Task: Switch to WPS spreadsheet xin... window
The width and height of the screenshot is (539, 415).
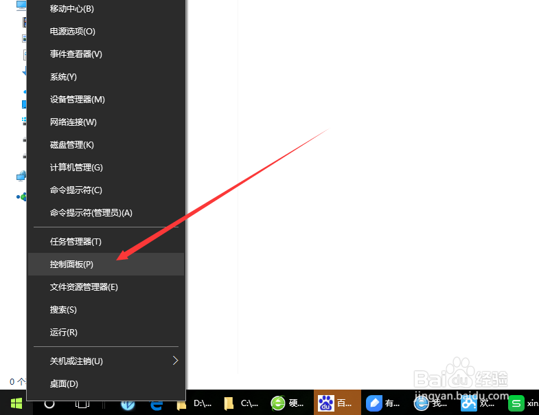Action: [x=523, y=403]
